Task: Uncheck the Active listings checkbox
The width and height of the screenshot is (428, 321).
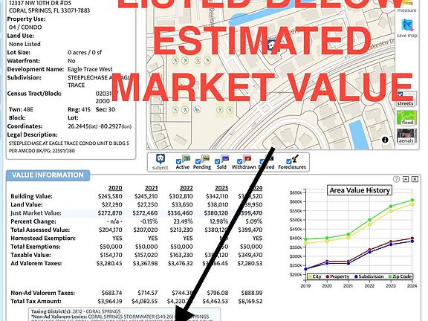Action: point(178,161)
